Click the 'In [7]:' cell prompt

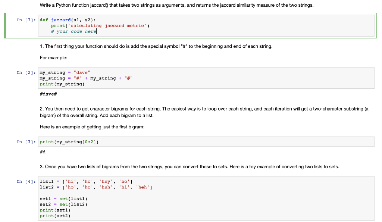click(26, 20)
